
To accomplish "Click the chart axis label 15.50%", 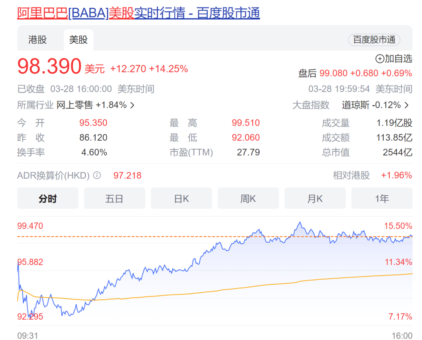I will pos(398,226).
